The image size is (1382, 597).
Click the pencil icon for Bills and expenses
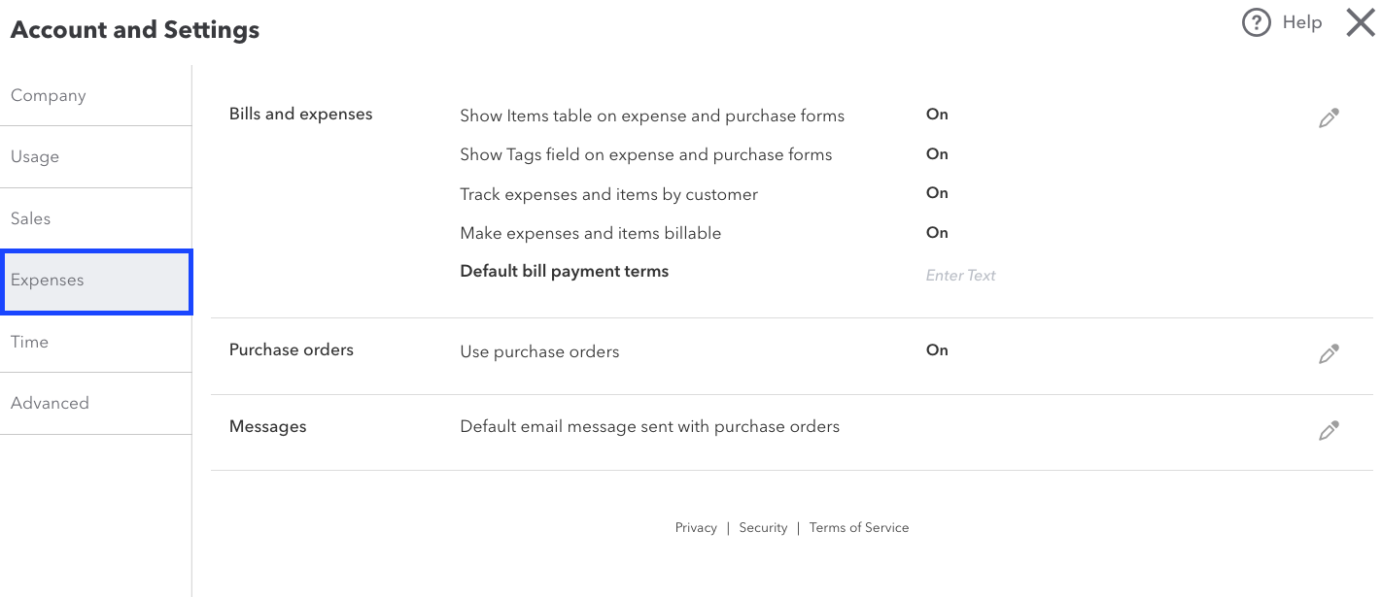pos(1329,118)
